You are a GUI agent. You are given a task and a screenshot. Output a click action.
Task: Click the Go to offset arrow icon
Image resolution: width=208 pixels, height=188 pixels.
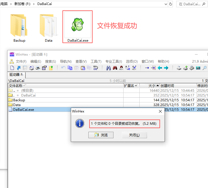tap(147, 68)
